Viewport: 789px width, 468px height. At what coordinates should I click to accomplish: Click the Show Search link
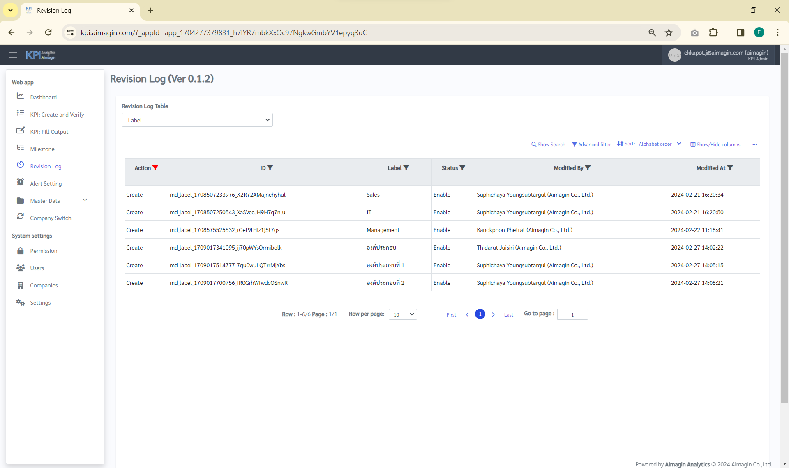(x=548, y=145)
